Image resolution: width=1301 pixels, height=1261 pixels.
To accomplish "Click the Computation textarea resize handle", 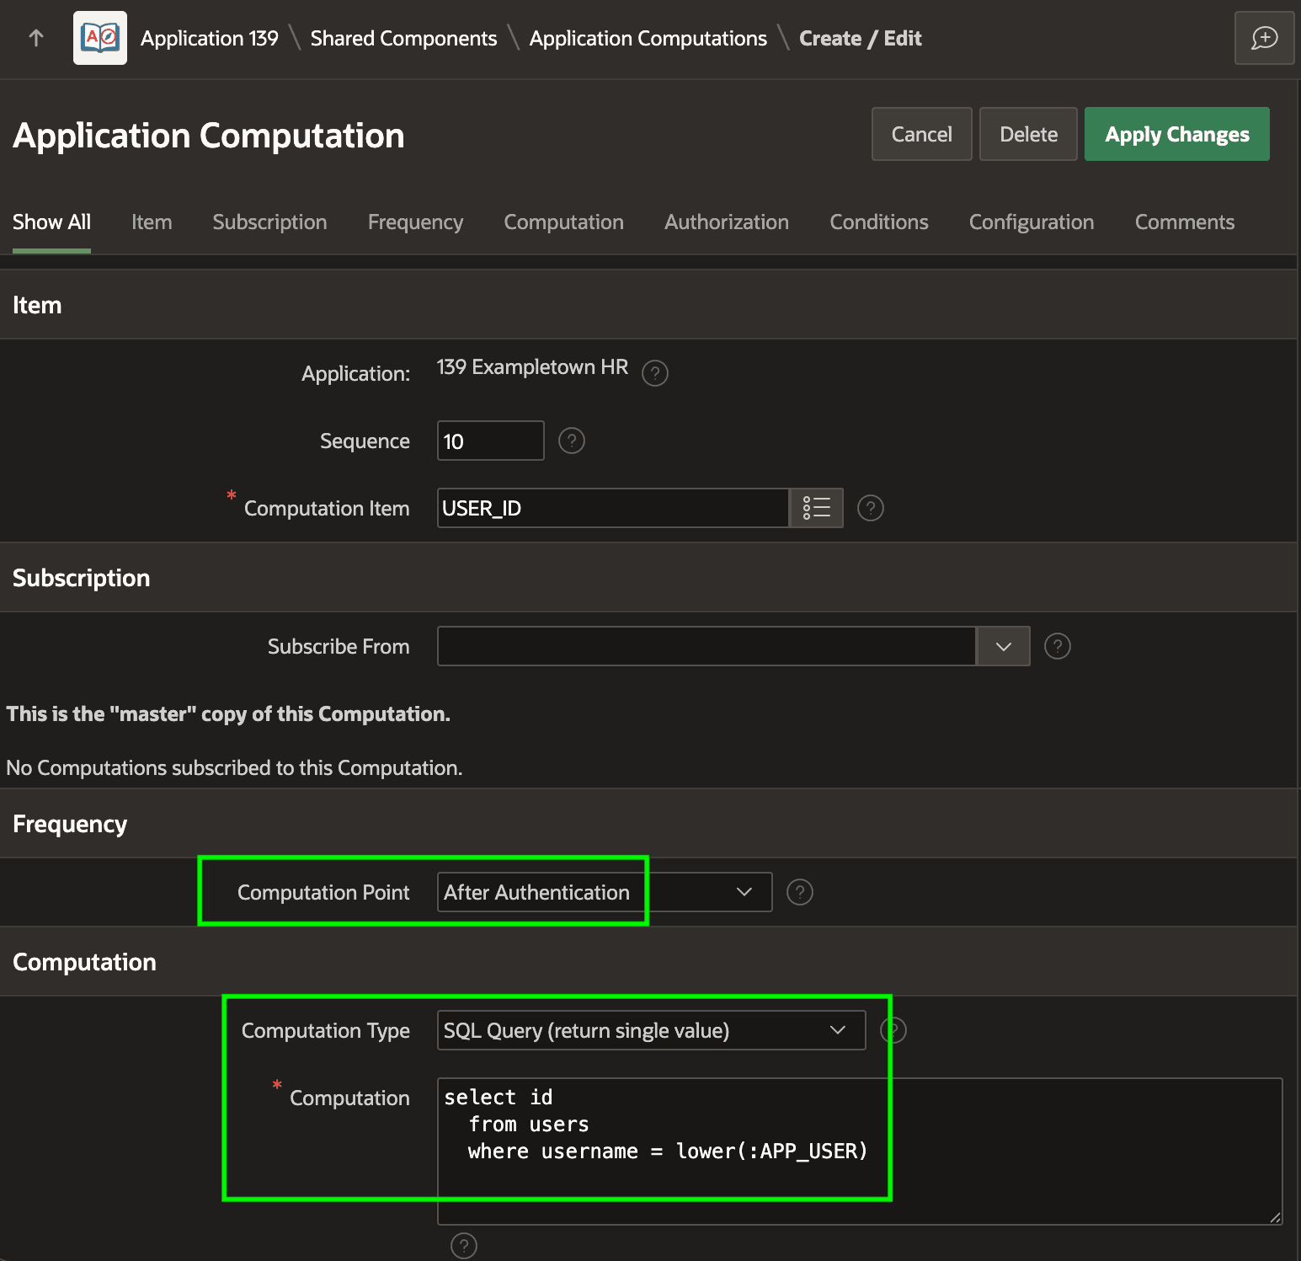I will 1275,1217.
